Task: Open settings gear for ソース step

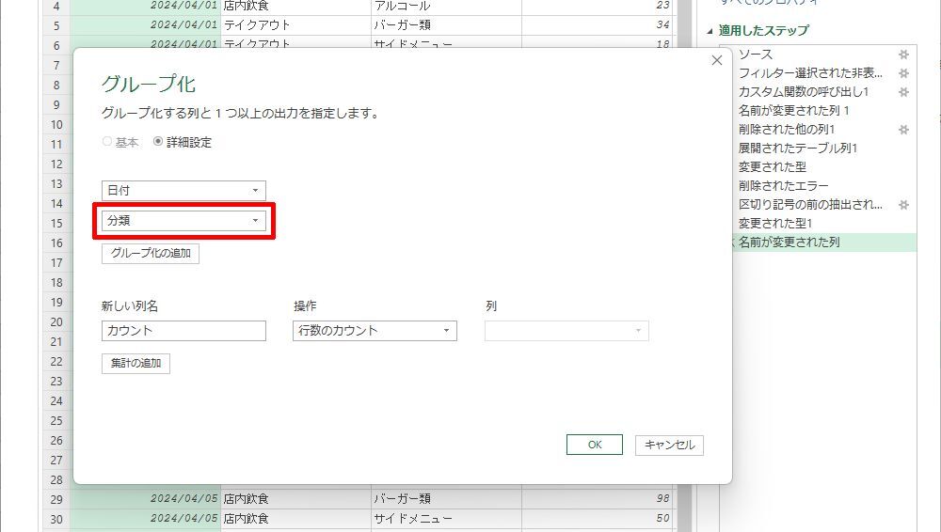Action: [x=903, y=55]
